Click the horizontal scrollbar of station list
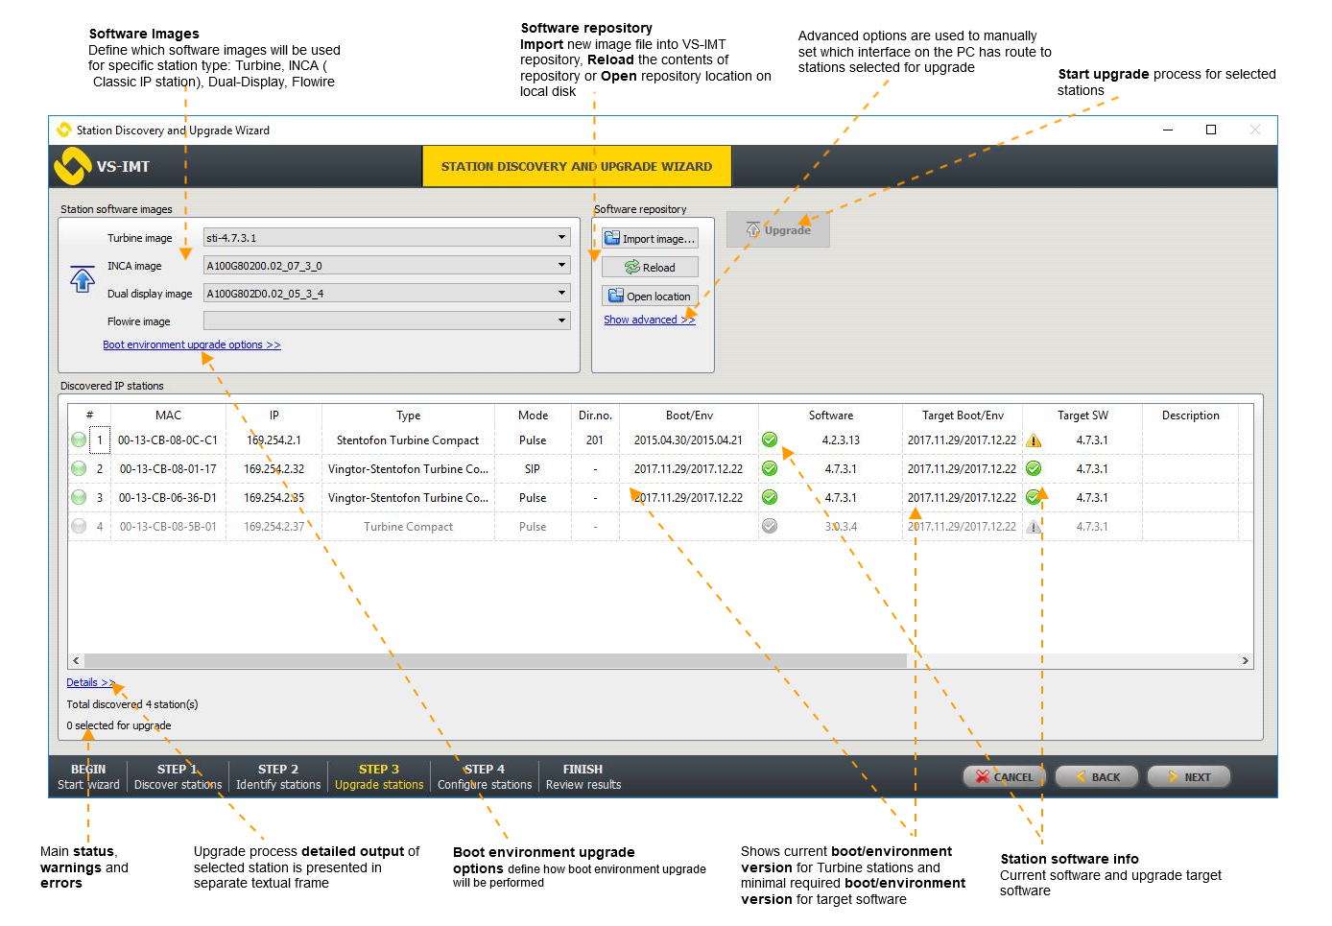The image size is (1332, 926). pos(495,661)
